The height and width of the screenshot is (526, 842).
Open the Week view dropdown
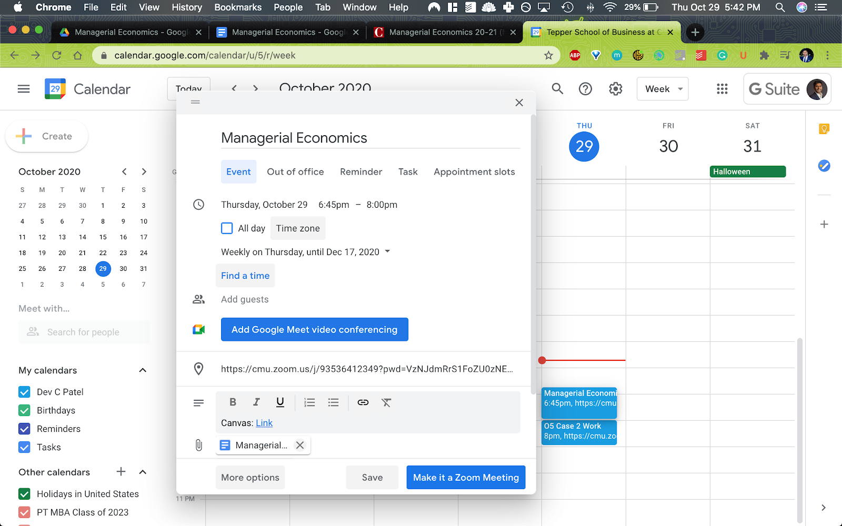[663, 89]
